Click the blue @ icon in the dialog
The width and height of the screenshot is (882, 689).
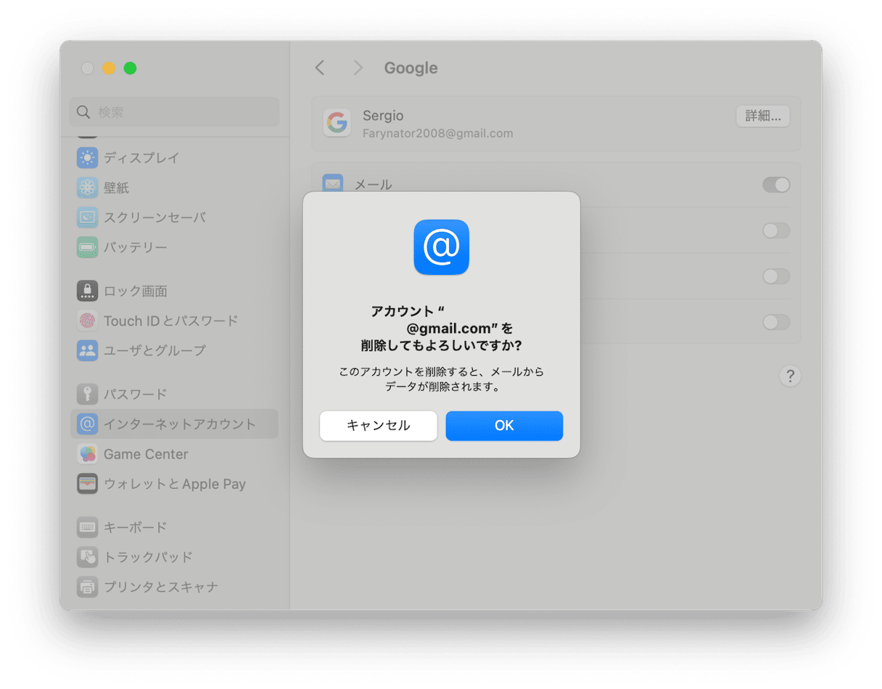(x=441, y=247)
